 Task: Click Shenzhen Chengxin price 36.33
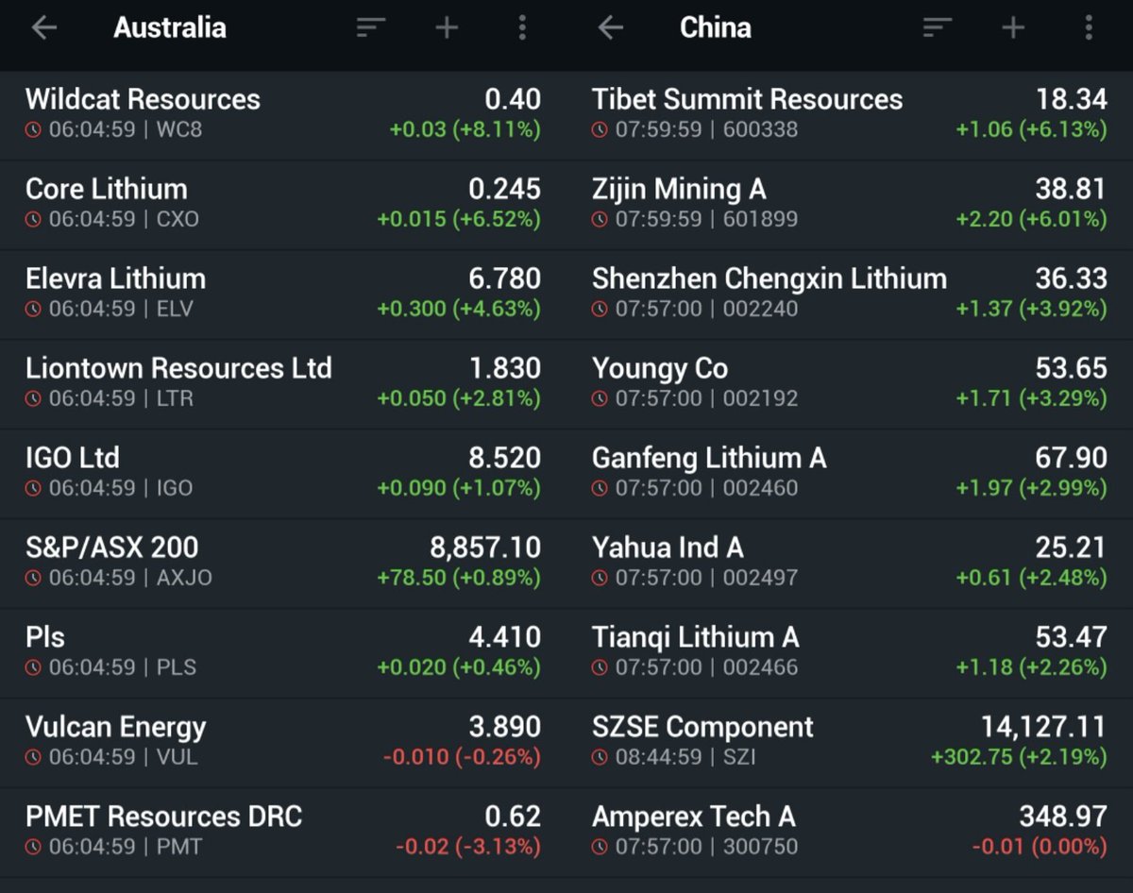tap(1072, 278)
